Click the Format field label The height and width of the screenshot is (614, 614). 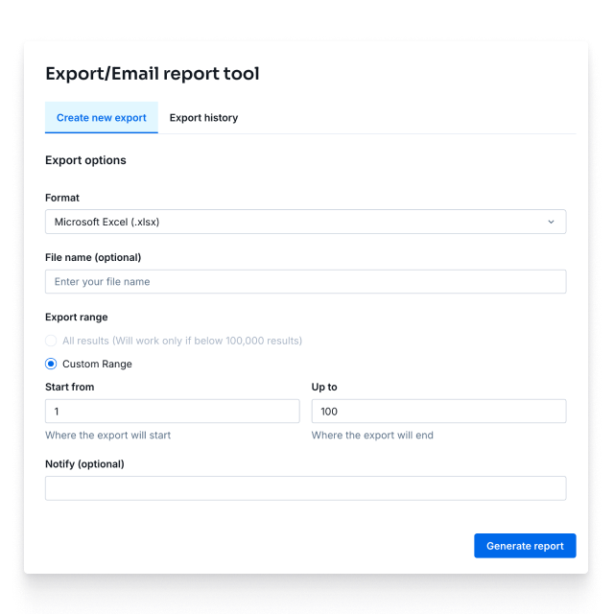click(x=62, y=198)
